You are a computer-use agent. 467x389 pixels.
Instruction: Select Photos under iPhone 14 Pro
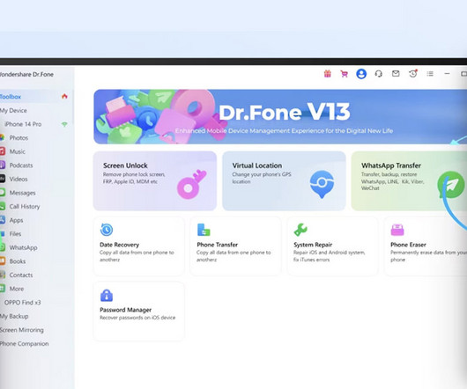coord(19,137)
